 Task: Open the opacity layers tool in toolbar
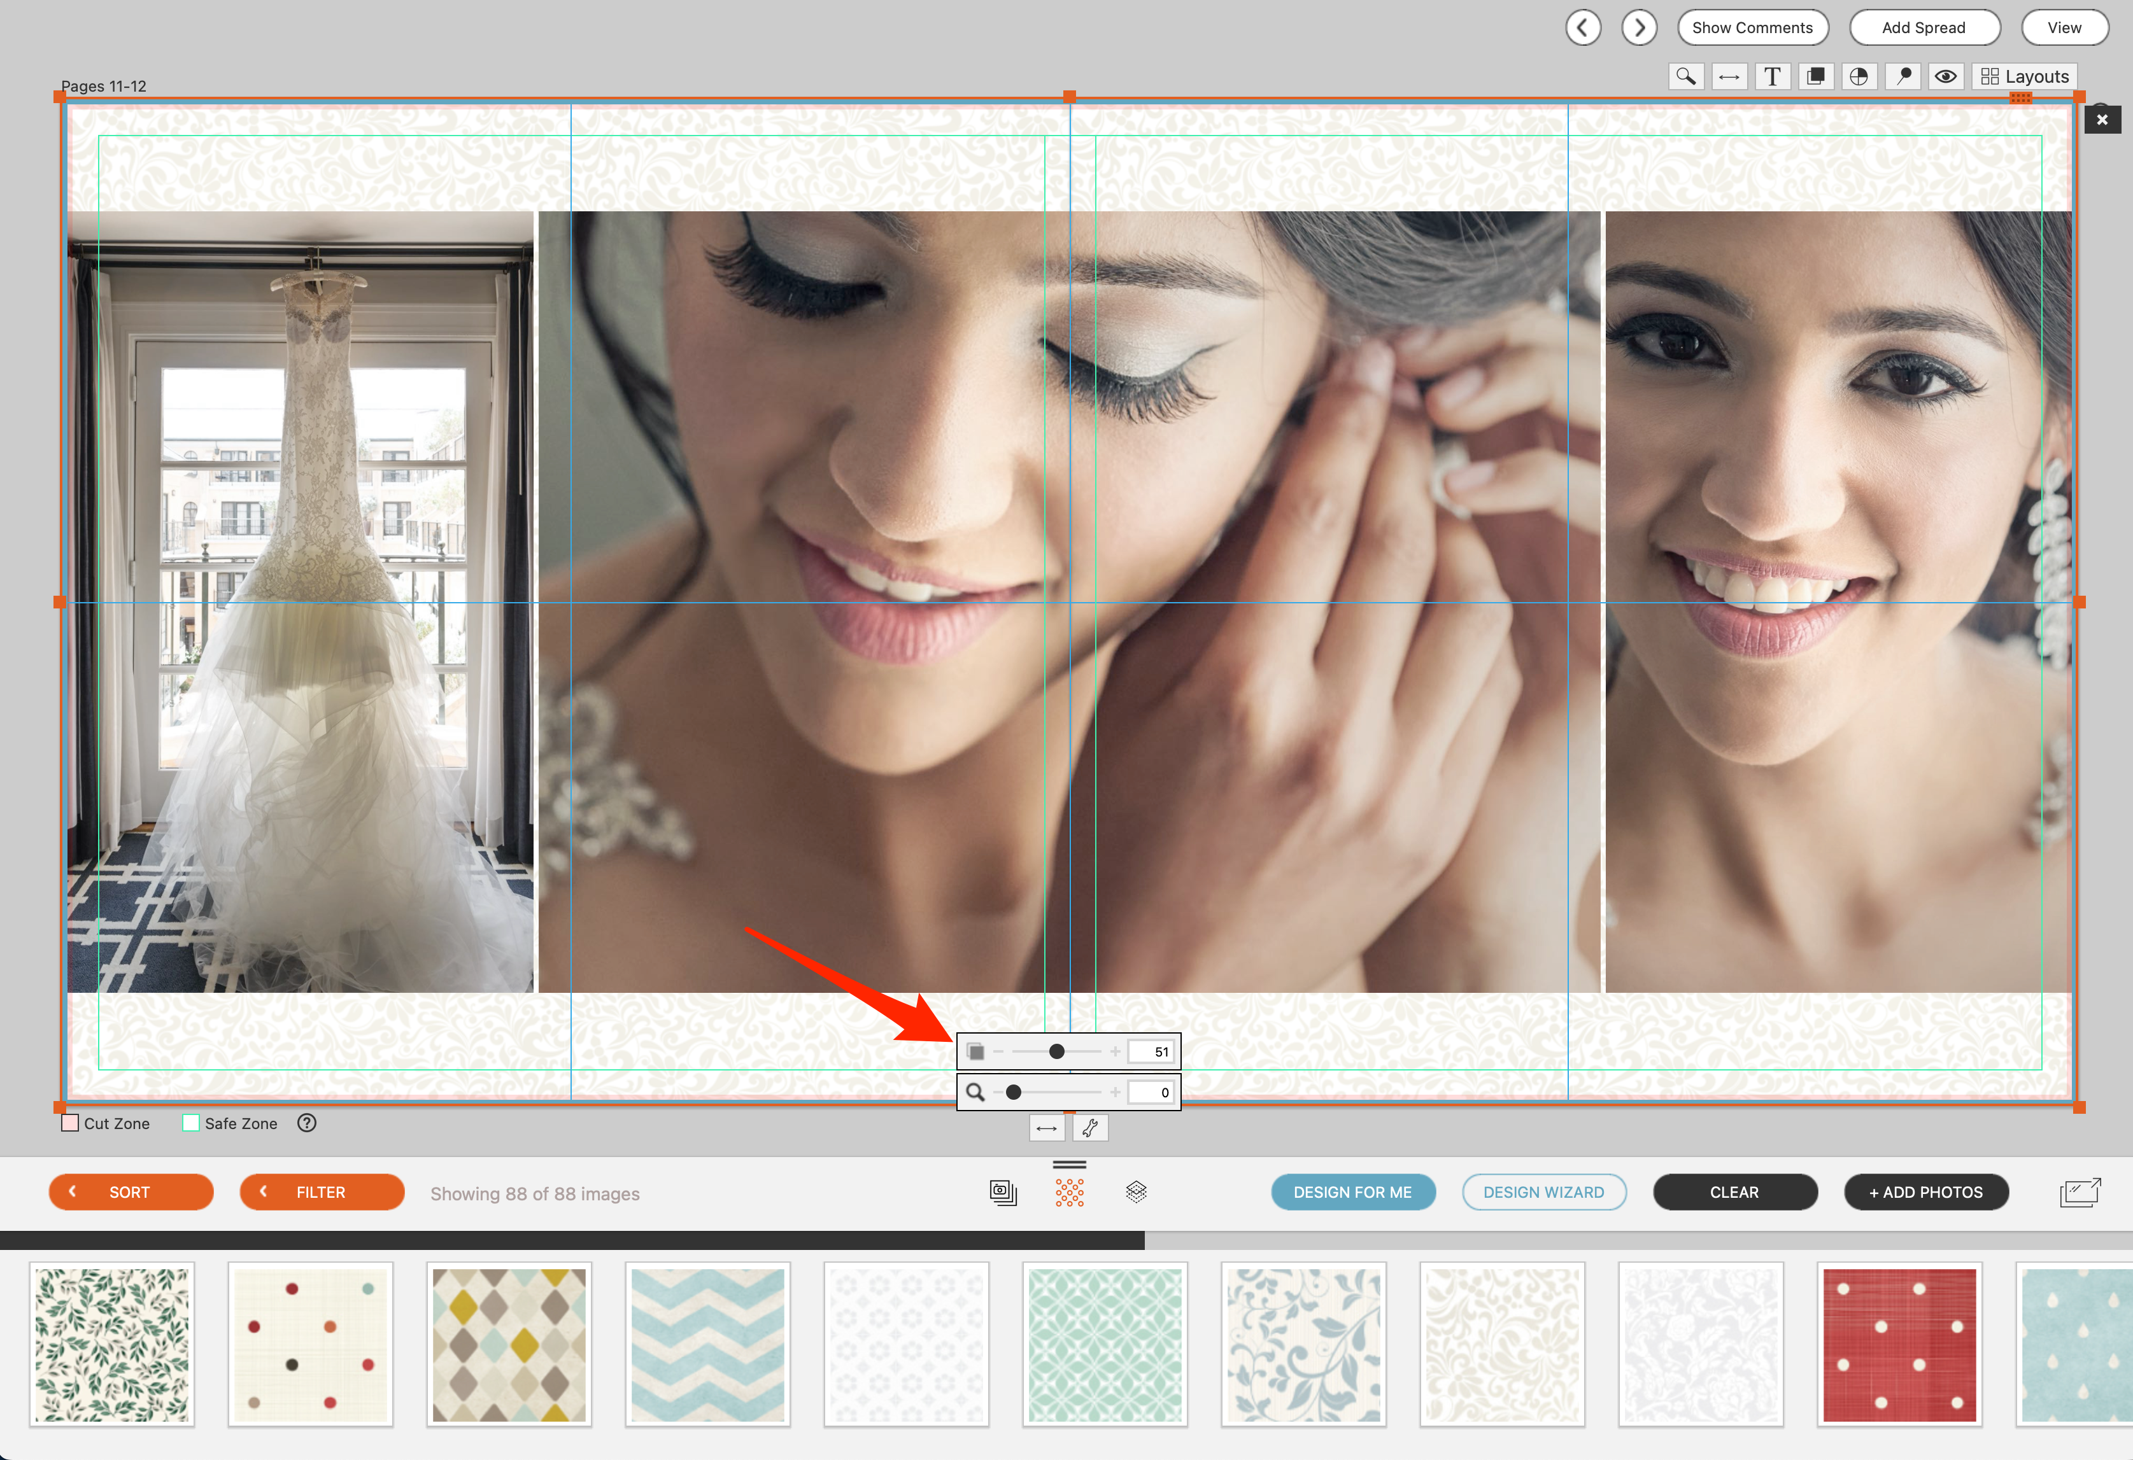coord(1815,77)
